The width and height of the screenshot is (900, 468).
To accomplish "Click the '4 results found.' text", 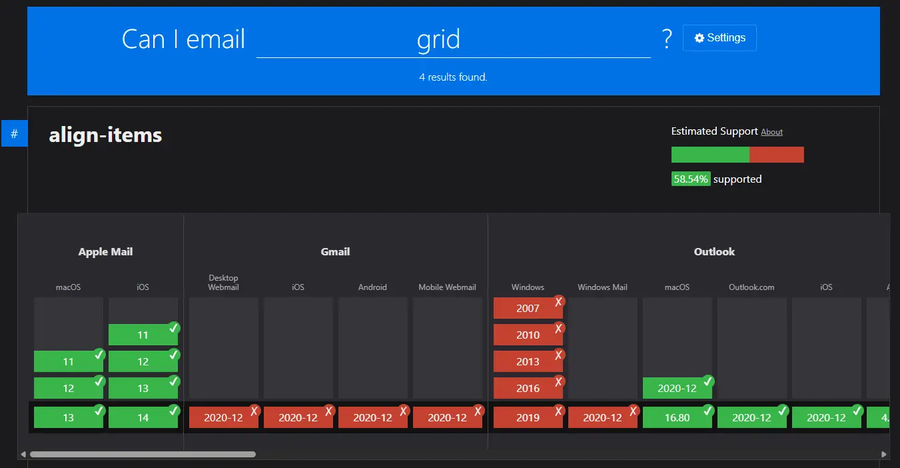I will (453, 77).
